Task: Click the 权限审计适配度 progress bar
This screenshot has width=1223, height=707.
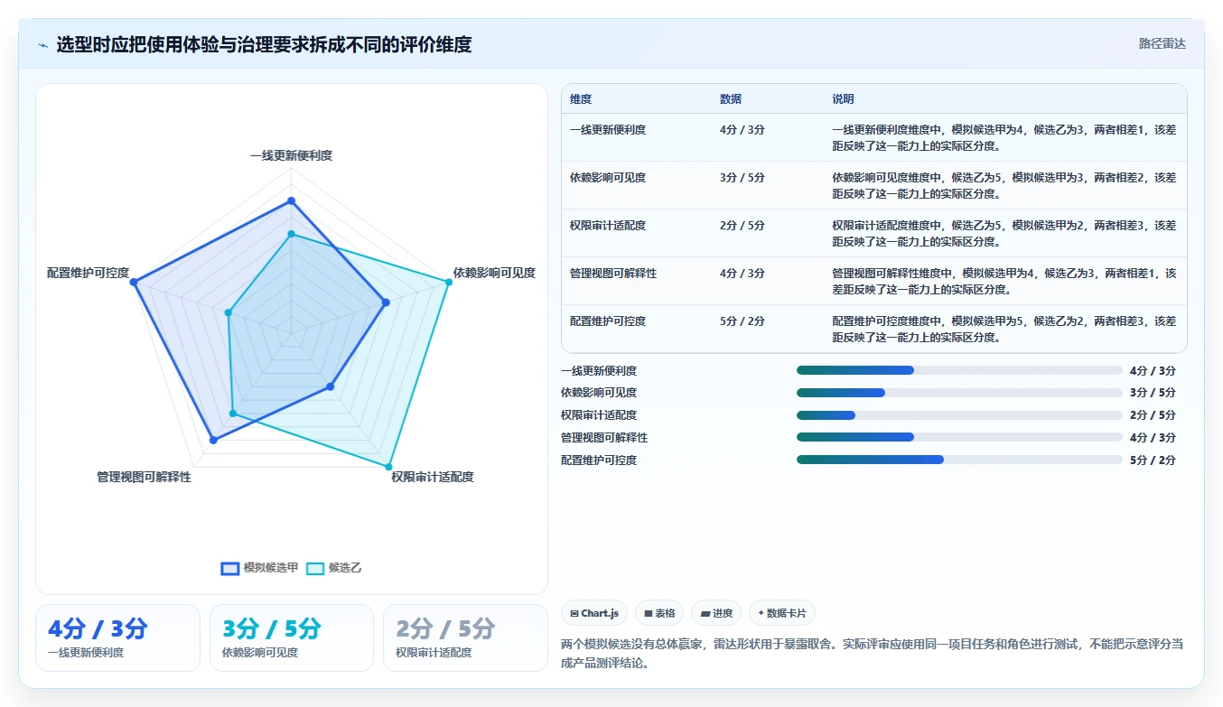Action: (x=959, y=415)
